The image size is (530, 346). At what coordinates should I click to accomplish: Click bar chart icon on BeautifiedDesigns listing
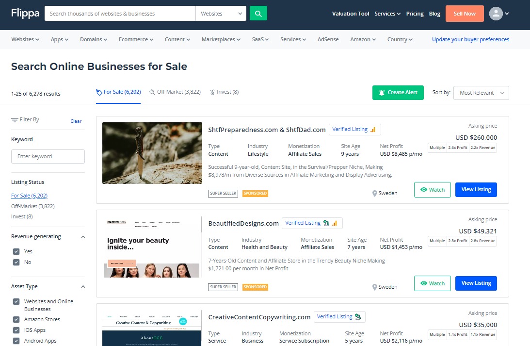tap(335, 223)
